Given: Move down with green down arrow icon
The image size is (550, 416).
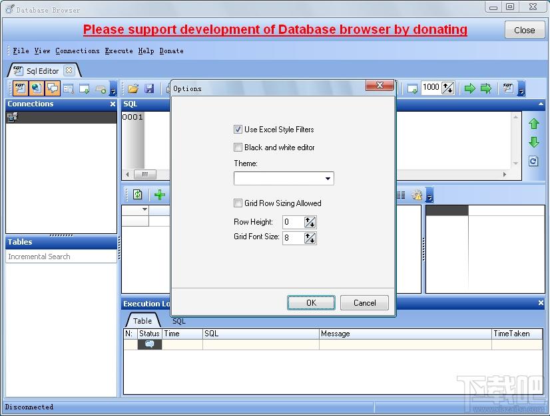Looking at the screenshot, I should (x=534, y=142).
